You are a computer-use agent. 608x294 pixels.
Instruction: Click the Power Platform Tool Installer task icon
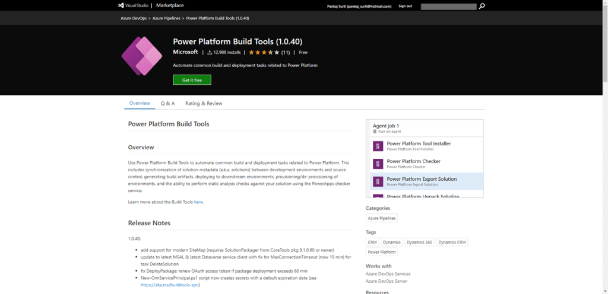pyautogui.click(x=378, y=146)
